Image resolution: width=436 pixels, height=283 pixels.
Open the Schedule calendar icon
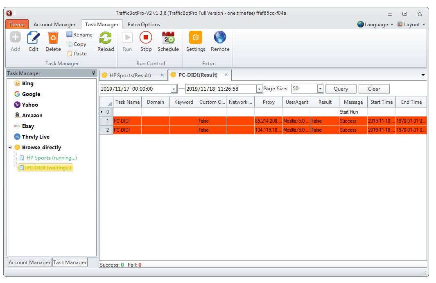coord(168,38)
